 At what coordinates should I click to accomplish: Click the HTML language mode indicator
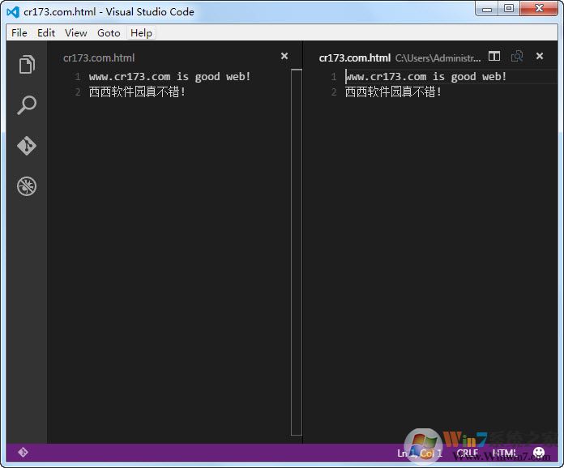(x=504, y=453)
